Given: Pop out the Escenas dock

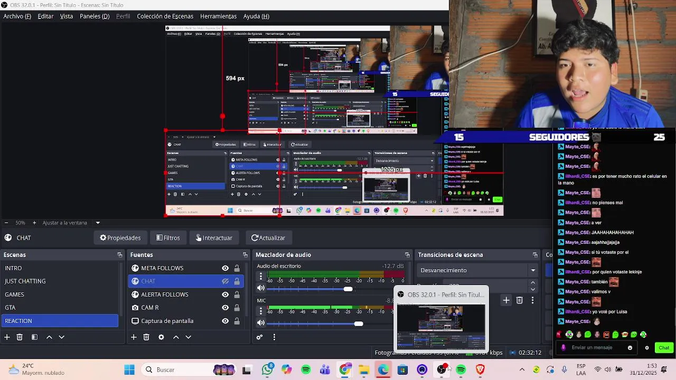Looking at the screenshot, I should click(x=120, y=255).
